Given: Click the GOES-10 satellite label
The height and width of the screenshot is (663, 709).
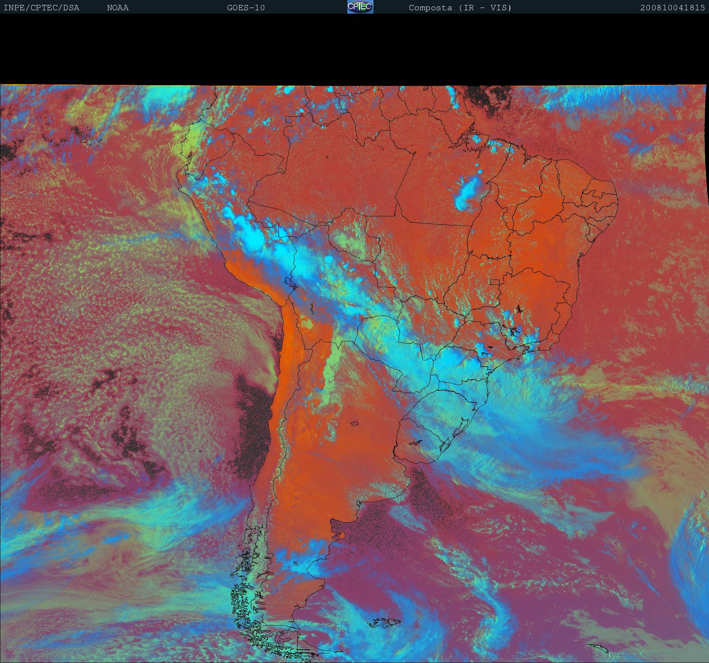Looking at the screenshot, I should [x=246, y=8].
